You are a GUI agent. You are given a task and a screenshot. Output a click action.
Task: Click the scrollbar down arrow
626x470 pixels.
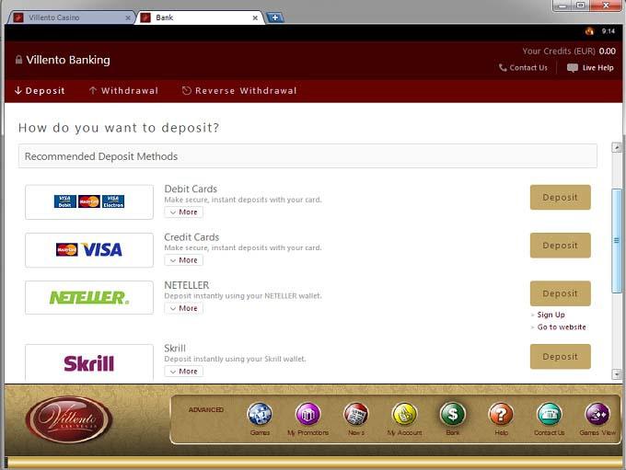pos(617,374)
